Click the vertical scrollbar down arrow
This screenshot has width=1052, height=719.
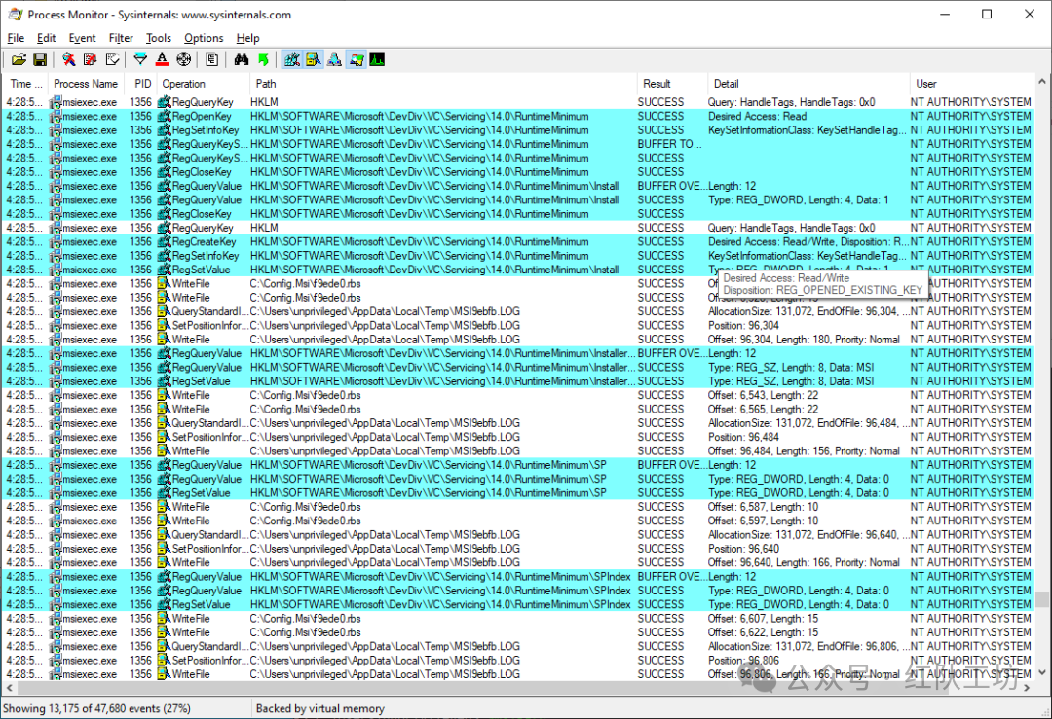click(1042, 672)
